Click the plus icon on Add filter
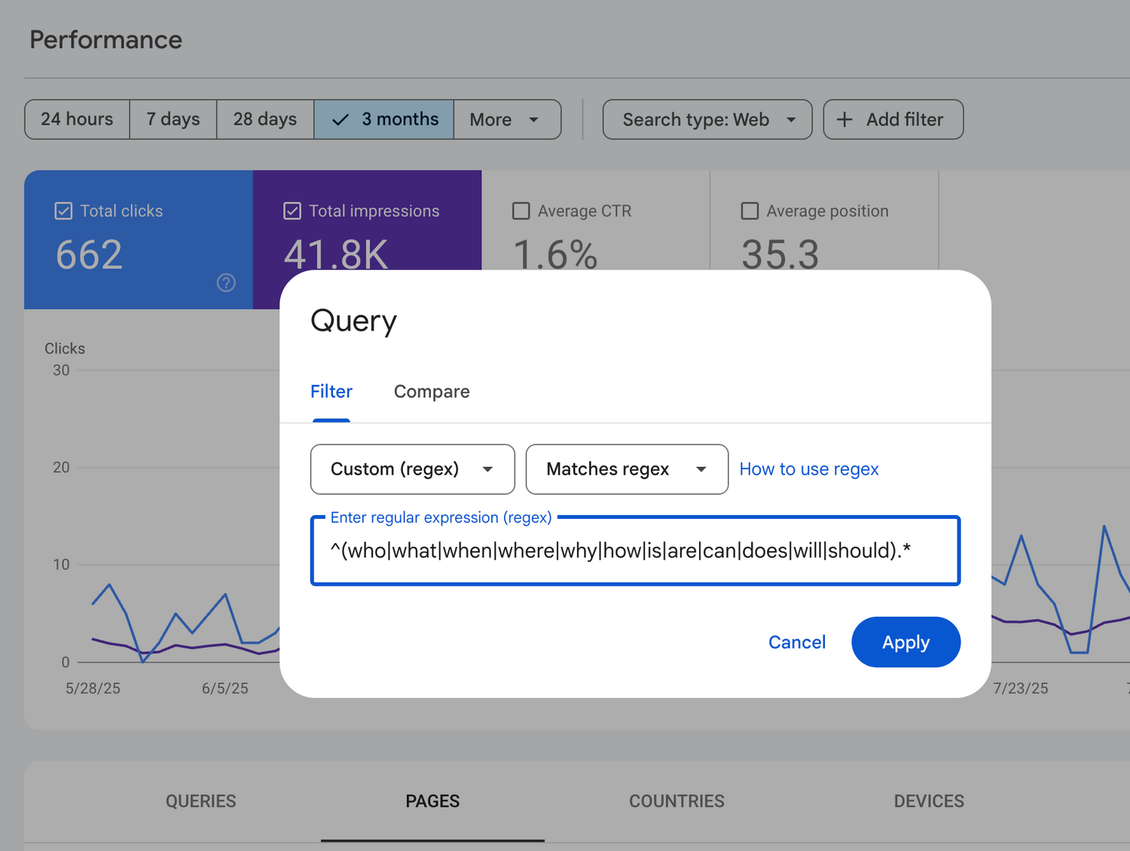 click(x=844, y=120)
